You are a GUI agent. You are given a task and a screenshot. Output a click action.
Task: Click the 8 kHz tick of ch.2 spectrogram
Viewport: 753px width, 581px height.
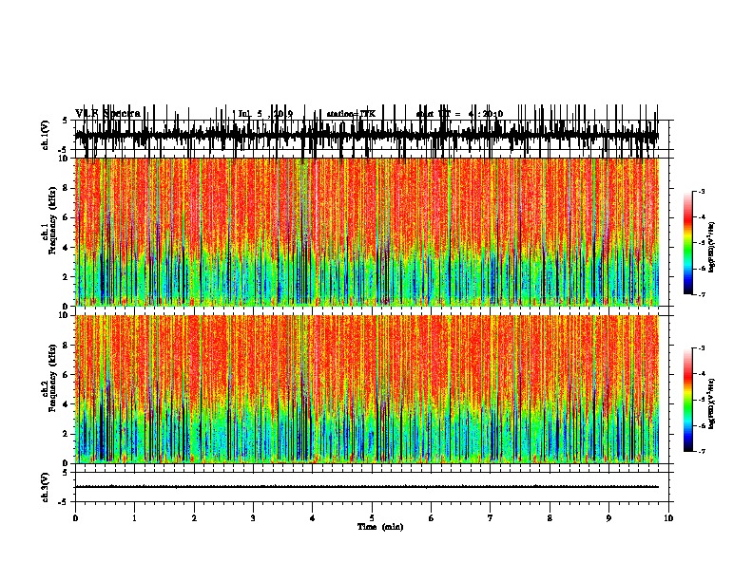(66, 346)
